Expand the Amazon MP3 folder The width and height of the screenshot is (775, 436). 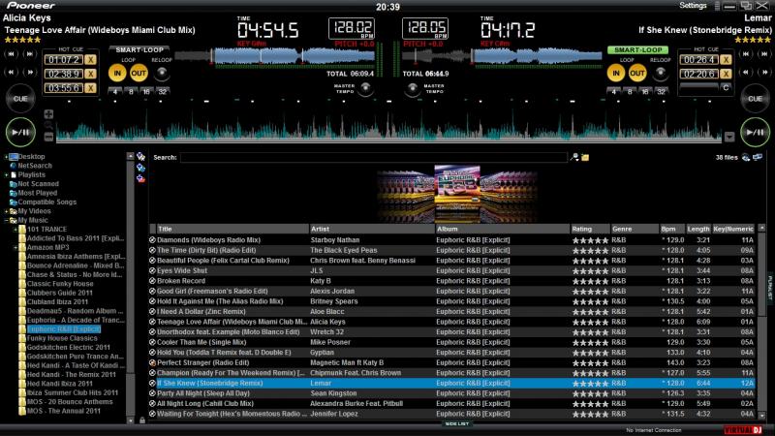[15, 248]
